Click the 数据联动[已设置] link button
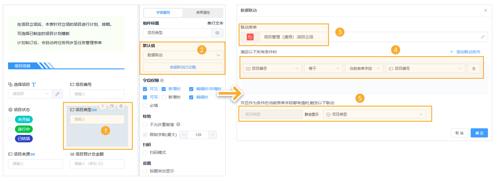 pos(183,67)
